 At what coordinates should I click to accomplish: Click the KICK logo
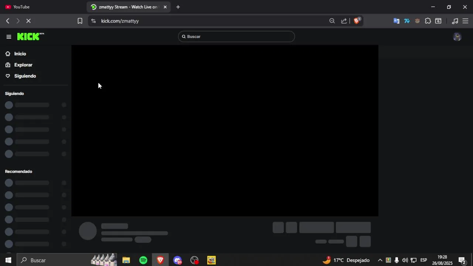point(31,36)
